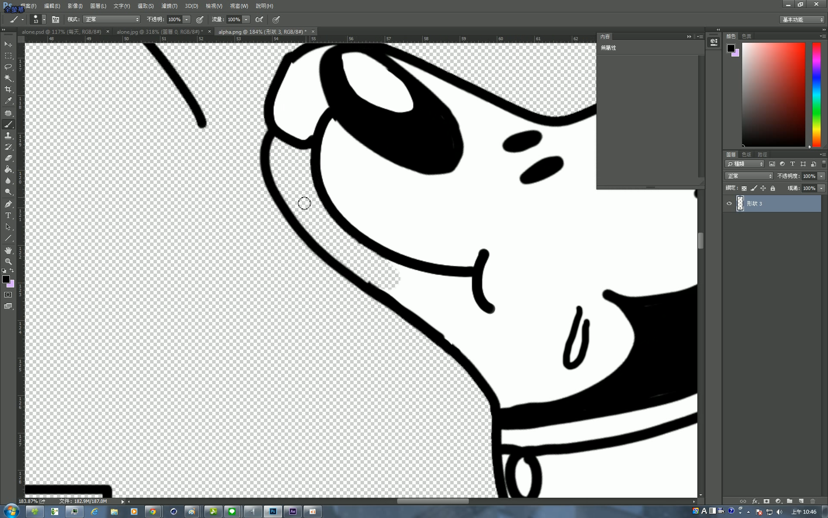Click the foreground color swatch in toolbar
The height and width of the screenshot is (518, 828).
pos(6,279)
